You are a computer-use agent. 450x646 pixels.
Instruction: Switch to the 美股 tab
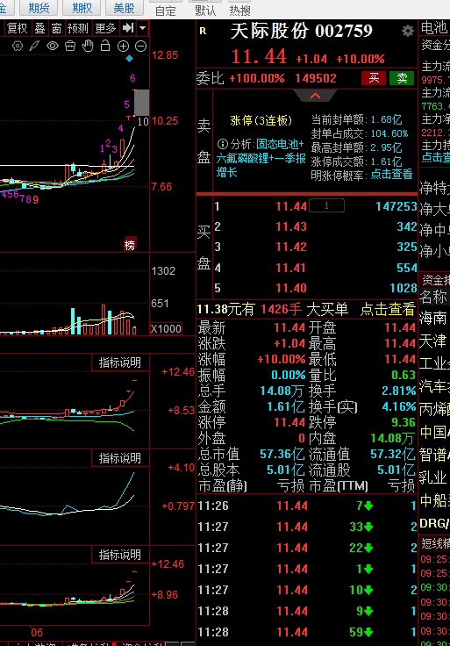pos(124,7)
